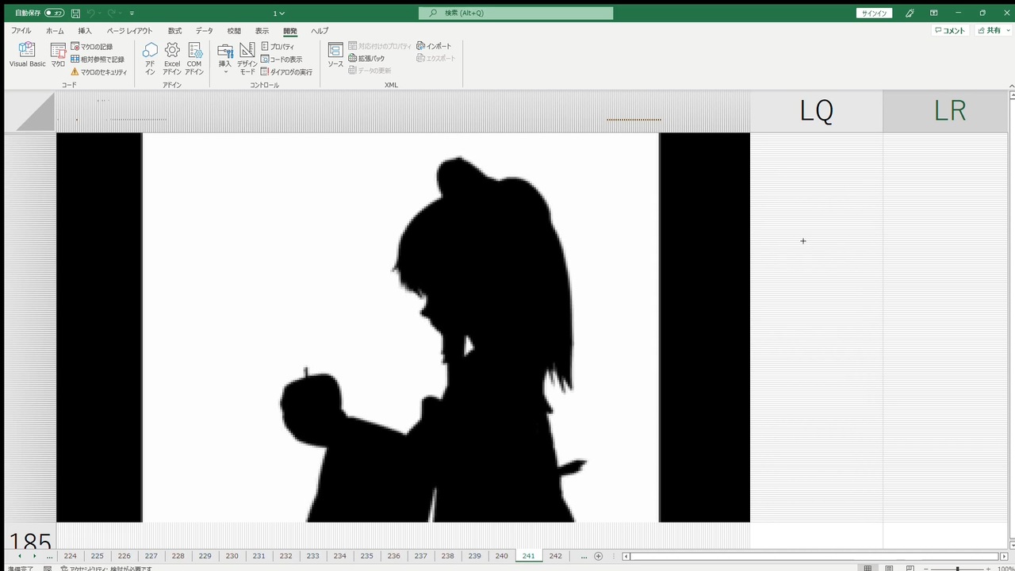
Task: Open sheet tab 242
Action: 556,556
